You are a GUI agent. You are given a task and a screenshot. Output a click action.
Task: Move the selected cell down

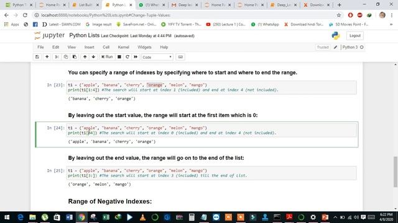pos(93,57)
